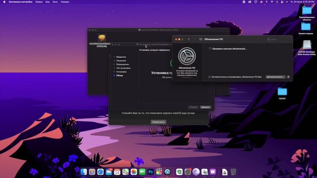This screenshot has width=317, height=178.
Task: Open Calendar from the Dock
Action: 117,172
